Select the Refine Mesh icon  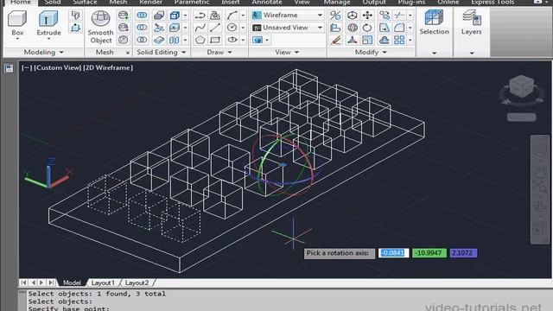pyautogui.click(x=123, y=40)
